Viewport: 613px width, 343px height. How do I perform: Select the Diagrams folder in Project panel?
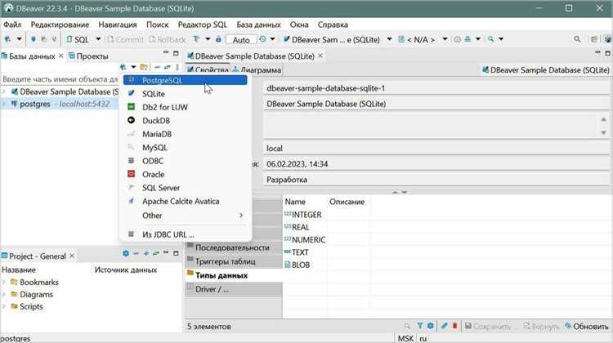pyautogui.click(x=32, y=294)
